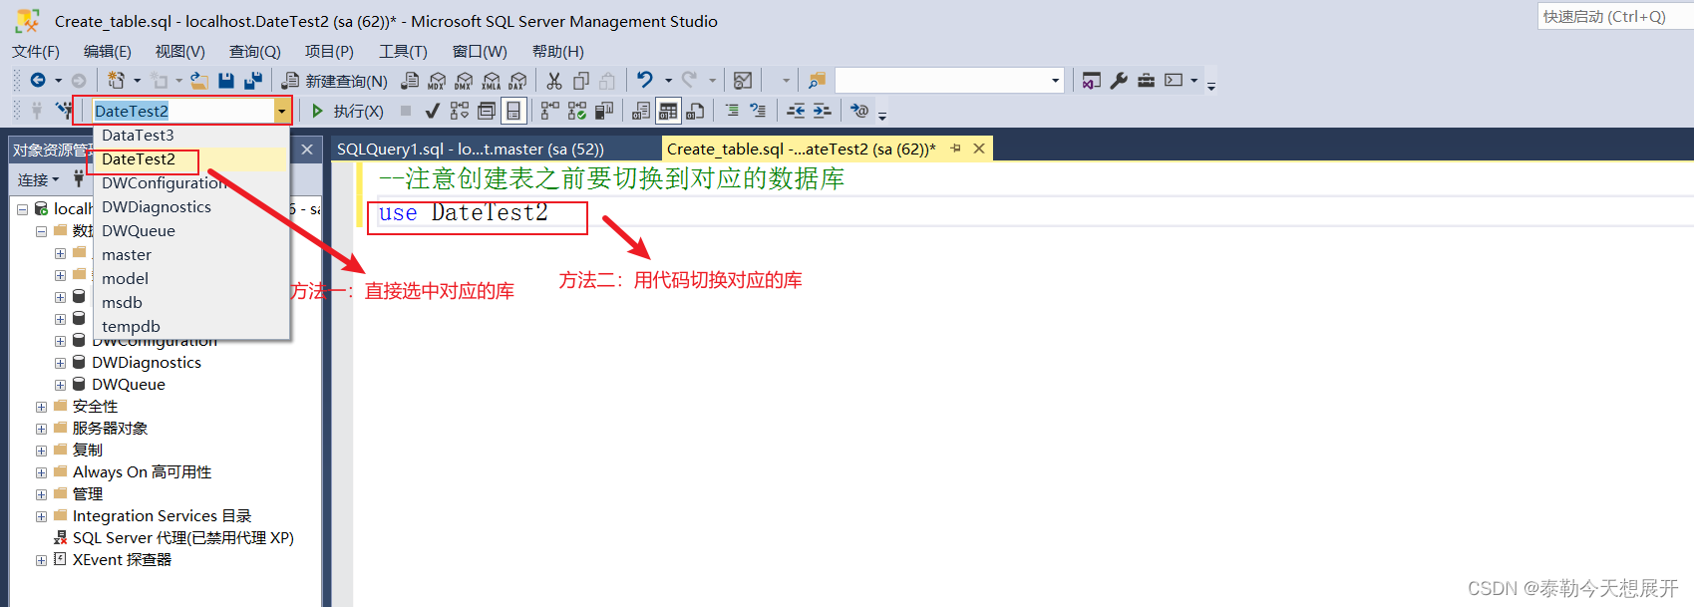Viewport: 1694px width, 607px height.
Task: Display the estimated execution plan
Action: [459, 111]
